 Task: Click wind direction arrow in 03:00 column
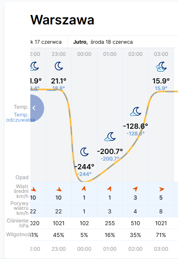[x=161, y=189]
